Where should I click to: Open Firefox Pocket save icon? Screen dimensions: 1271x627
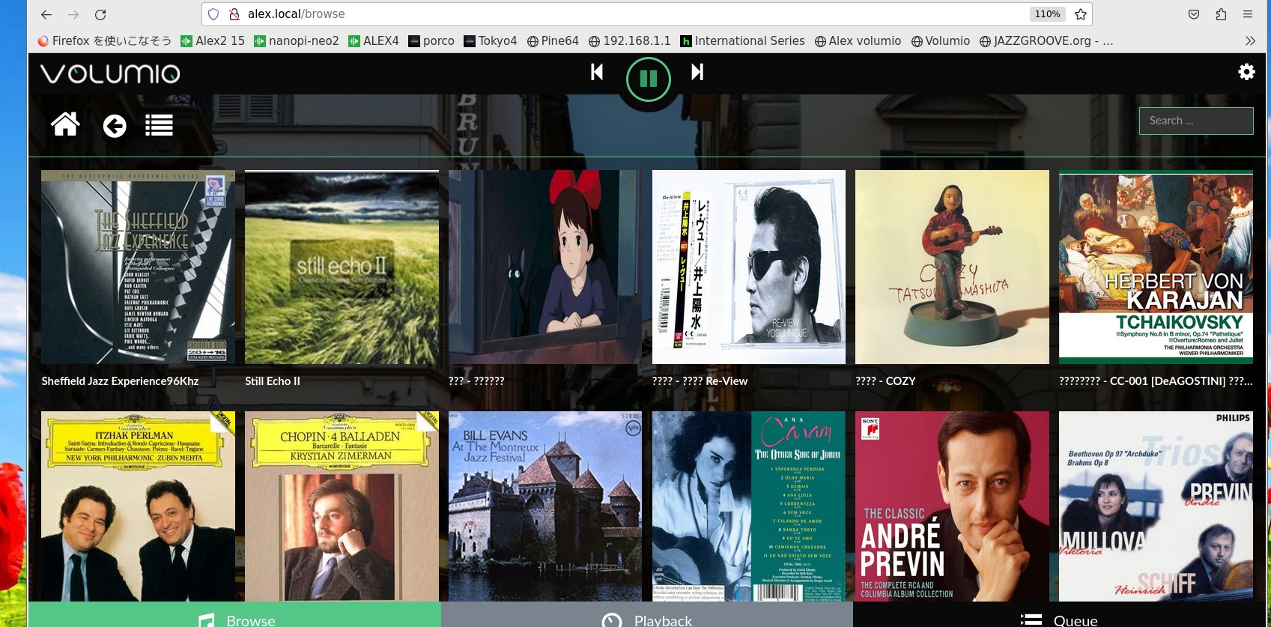click(x=1194, y=14)
